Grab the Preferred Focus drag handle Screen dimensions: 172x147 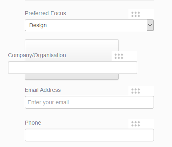136,14
